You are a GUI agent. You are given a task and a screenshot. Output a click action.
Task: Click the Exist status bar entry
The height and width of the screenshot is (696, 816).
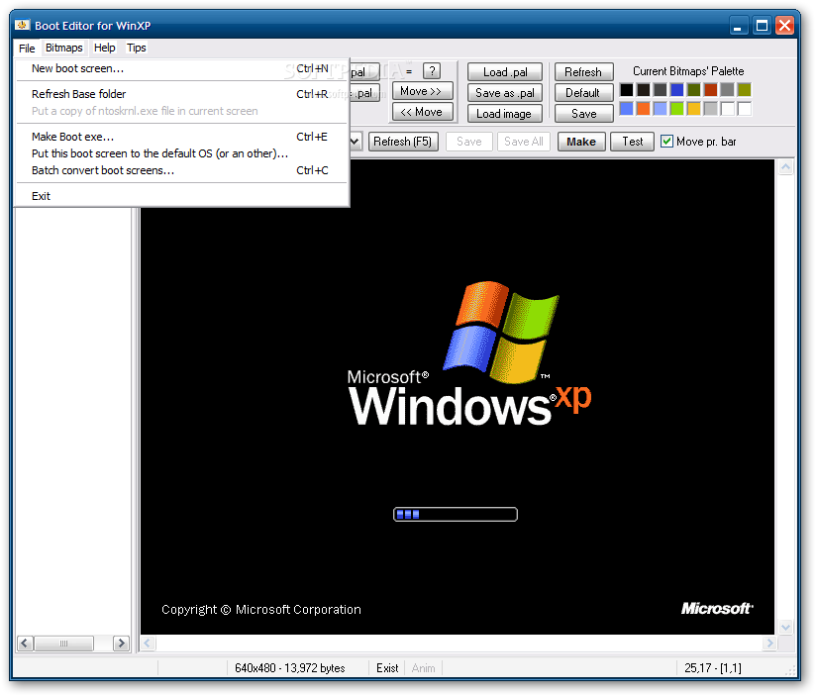[387, 668]
